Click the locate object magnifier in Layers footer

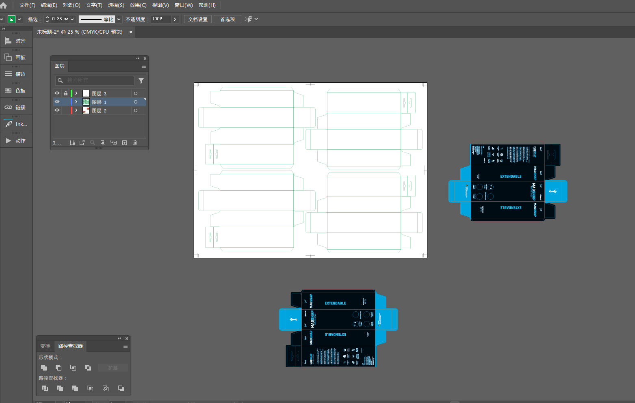point(93,143)
